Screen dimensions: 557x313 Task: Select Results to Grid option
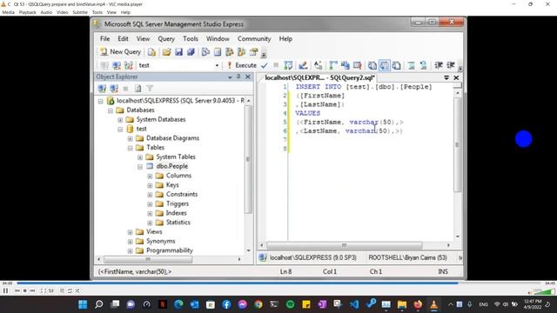tap(385, 65)
